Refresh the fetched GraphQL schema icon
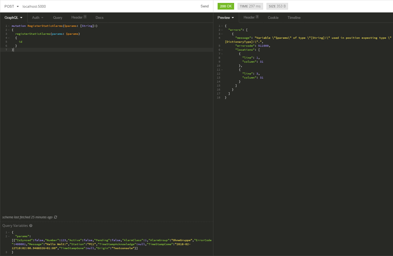The image size is (393, 256). 56,217
